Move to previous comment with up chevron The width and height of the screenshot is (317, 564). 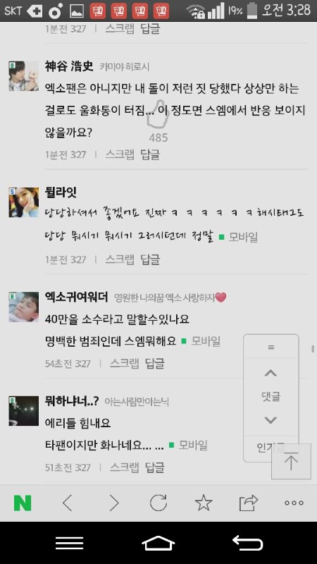(x=271, y=373)
